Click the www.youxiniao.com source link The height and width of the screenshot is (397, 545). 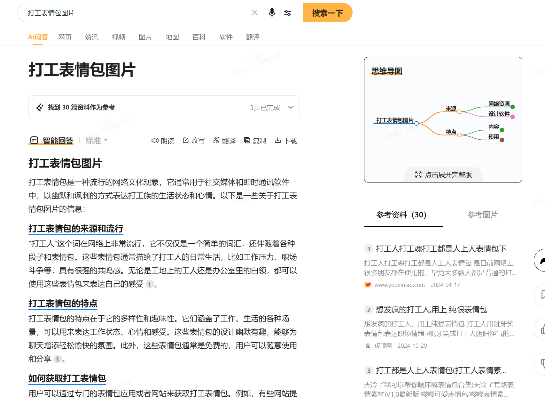coord(400,285)
